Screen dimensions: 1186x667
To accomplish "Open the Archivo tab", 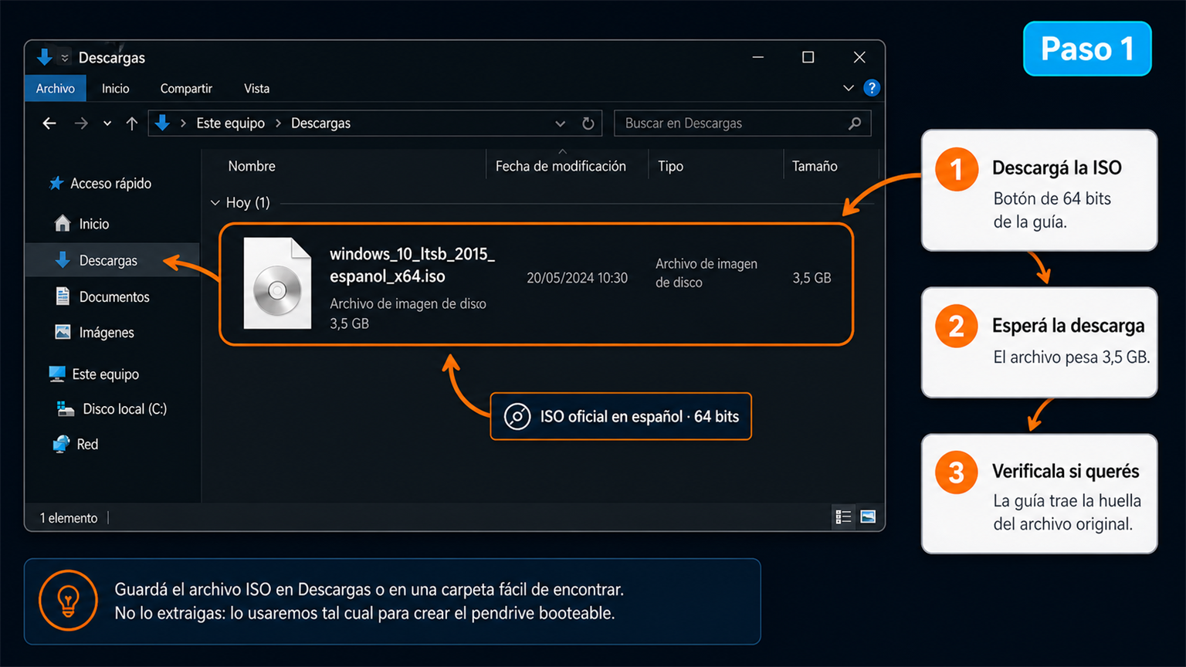I will pyautogui.click(x=56, y=89).
